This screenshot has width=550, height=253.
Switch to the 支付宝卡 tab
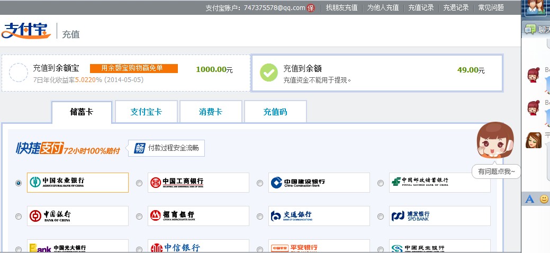click(146, 112)
